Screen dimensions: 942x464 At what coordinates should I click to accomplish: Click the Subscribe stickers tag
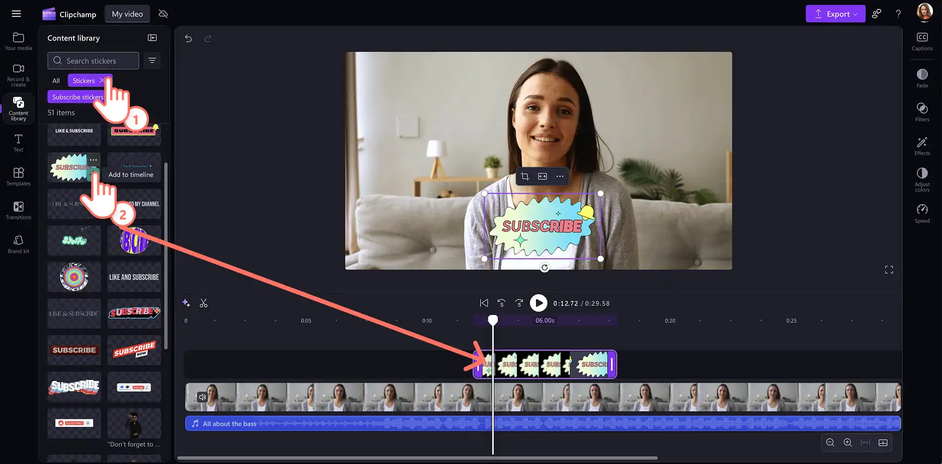pyautogui.click(x=77, y=97)
